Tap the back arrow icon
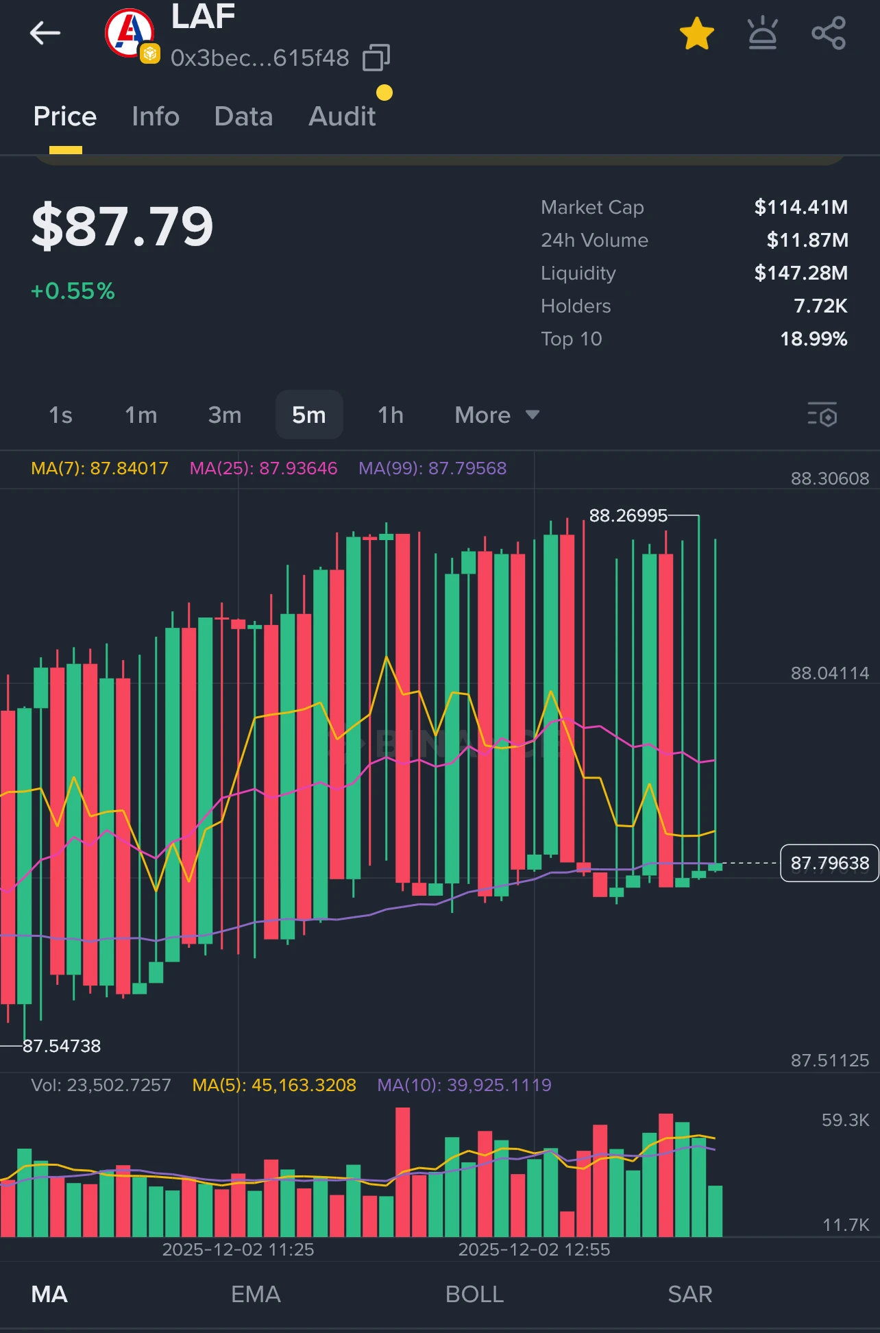880x1333 pixels. click(45, 33)
